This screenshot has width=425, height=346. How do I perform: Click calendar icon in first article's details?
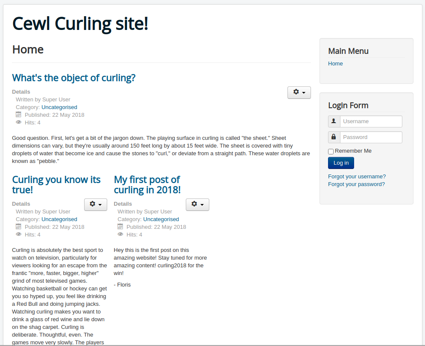18,115
